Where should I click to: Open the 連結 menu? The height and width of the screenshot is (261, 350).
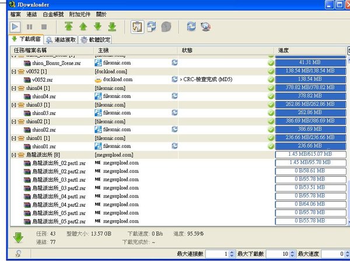click(x=32, y=15)
